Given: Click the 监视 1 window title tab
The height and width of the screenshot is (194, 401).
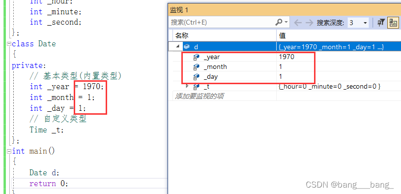Looking at the screenshot, I should (x=179, y=10).
